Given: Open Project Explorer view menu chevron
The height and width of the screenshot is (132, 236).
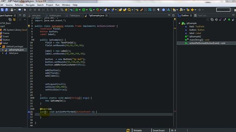Looking at the screenshot, I should coord(25,19).
